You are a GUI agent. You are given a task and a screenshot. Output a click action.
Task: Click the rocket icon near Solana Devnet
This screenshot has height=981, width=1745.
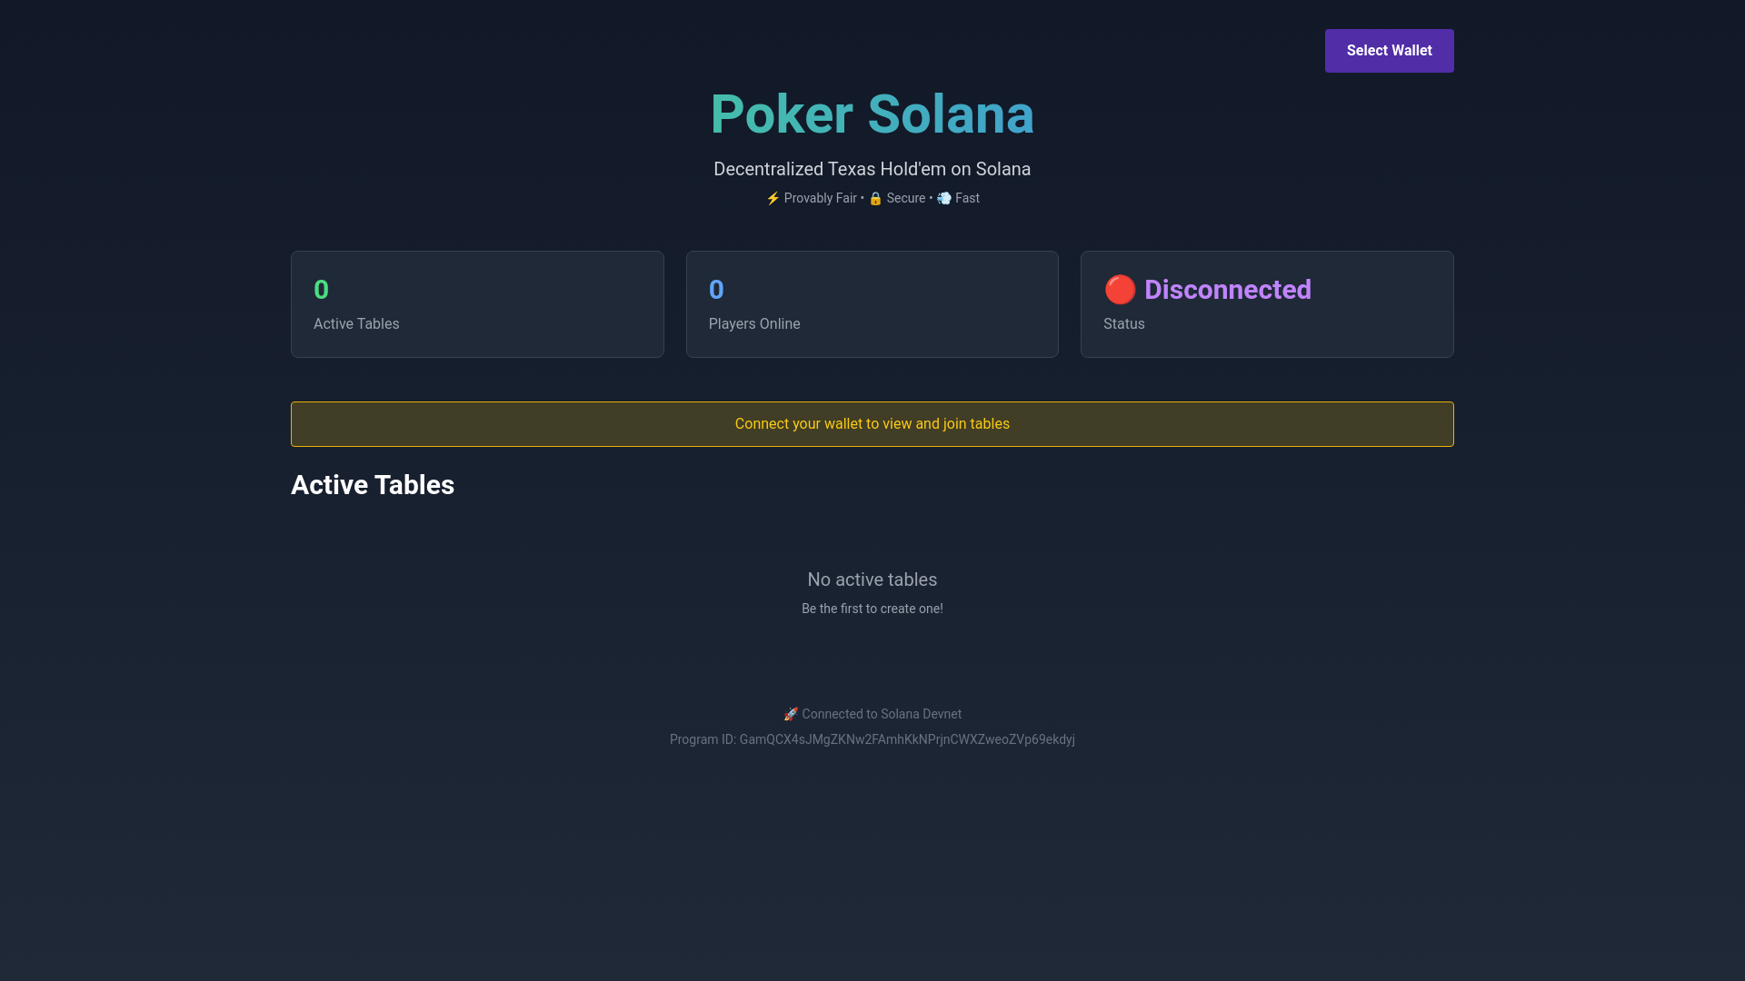pos(791,714)
